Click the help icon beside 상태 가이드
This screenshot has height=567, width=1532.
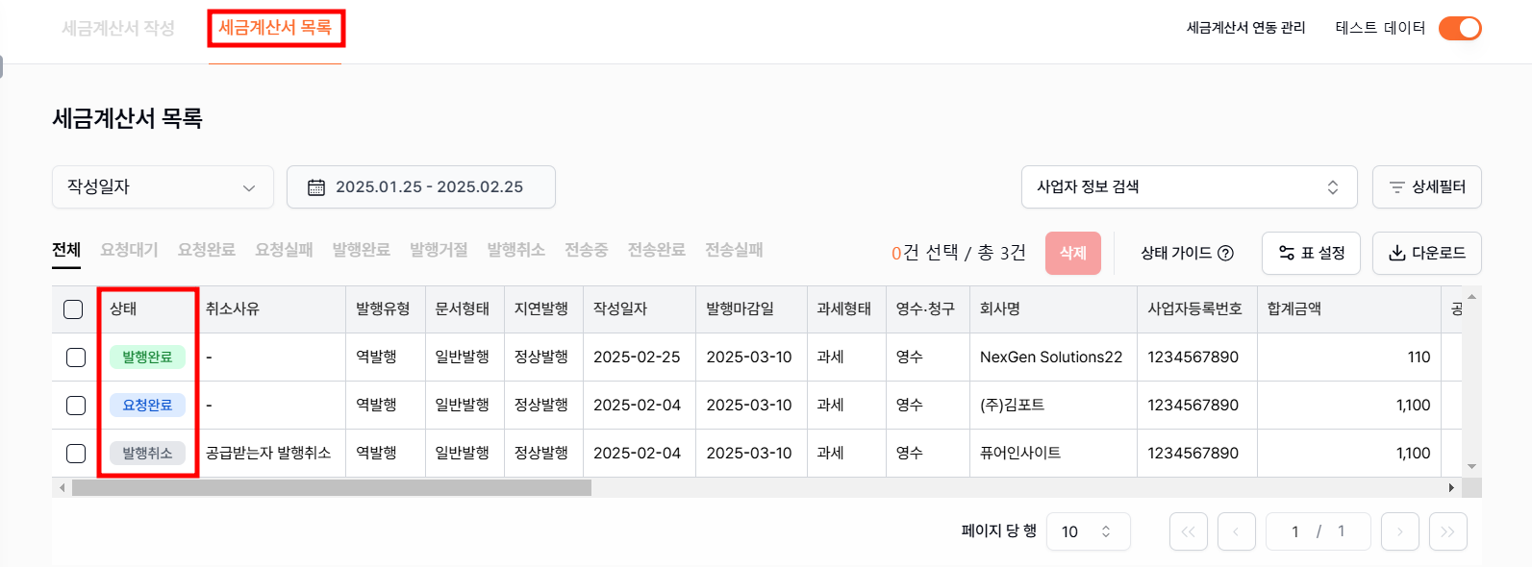click(1225, 253)
